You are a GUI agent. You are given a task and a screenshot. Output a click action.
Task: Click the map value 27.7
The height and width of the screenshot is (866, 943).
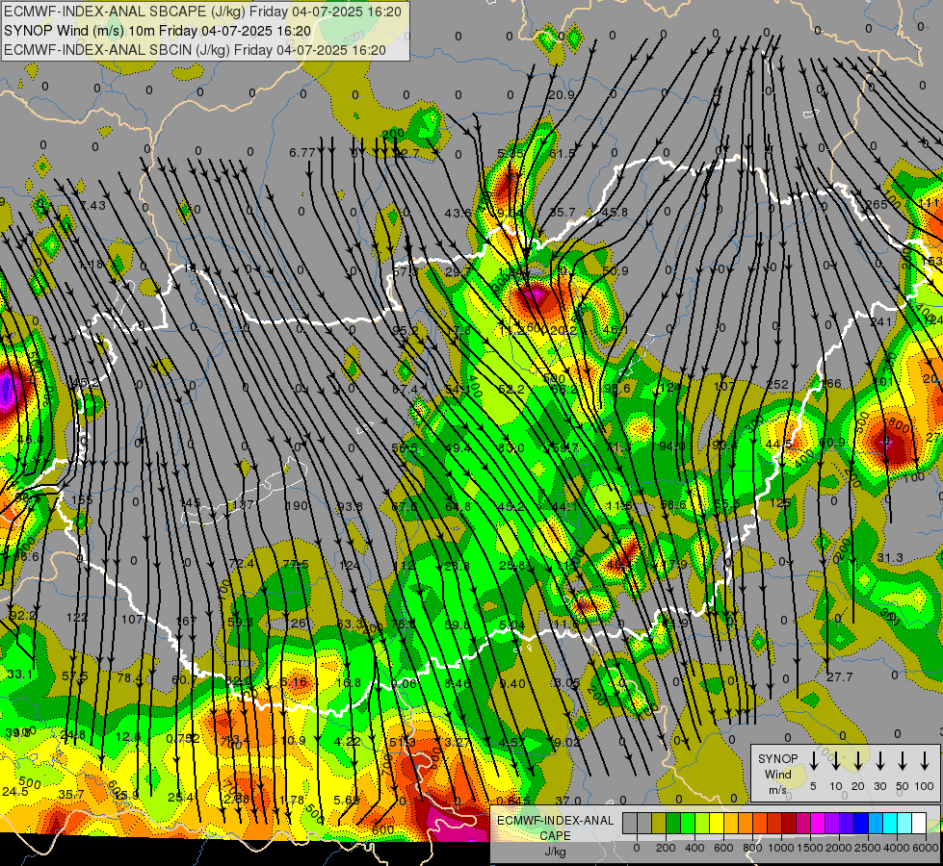coord(840,677)
